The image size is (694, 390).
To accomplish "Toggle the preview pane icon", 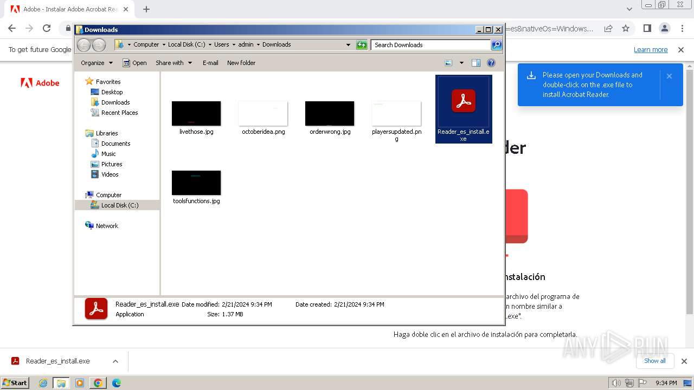I will pos(476,63).
